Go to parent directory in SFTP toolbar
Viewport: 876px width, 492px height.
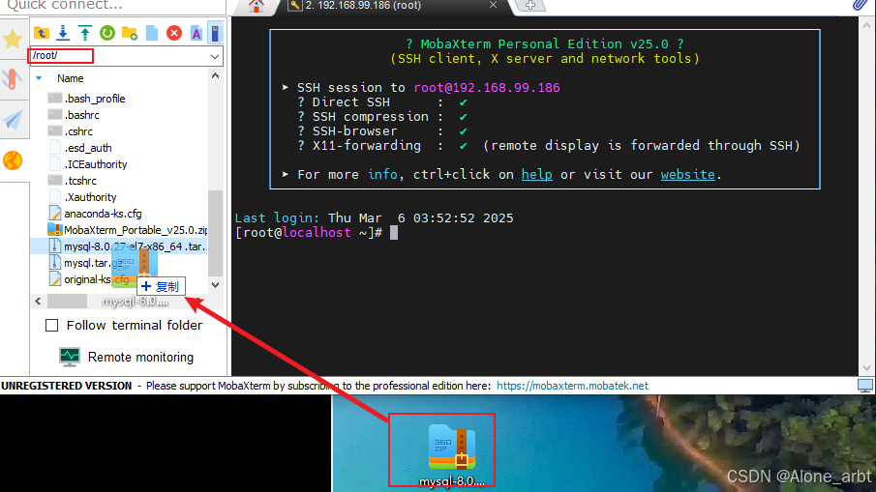pyautogui.click(x=42, y=33)
